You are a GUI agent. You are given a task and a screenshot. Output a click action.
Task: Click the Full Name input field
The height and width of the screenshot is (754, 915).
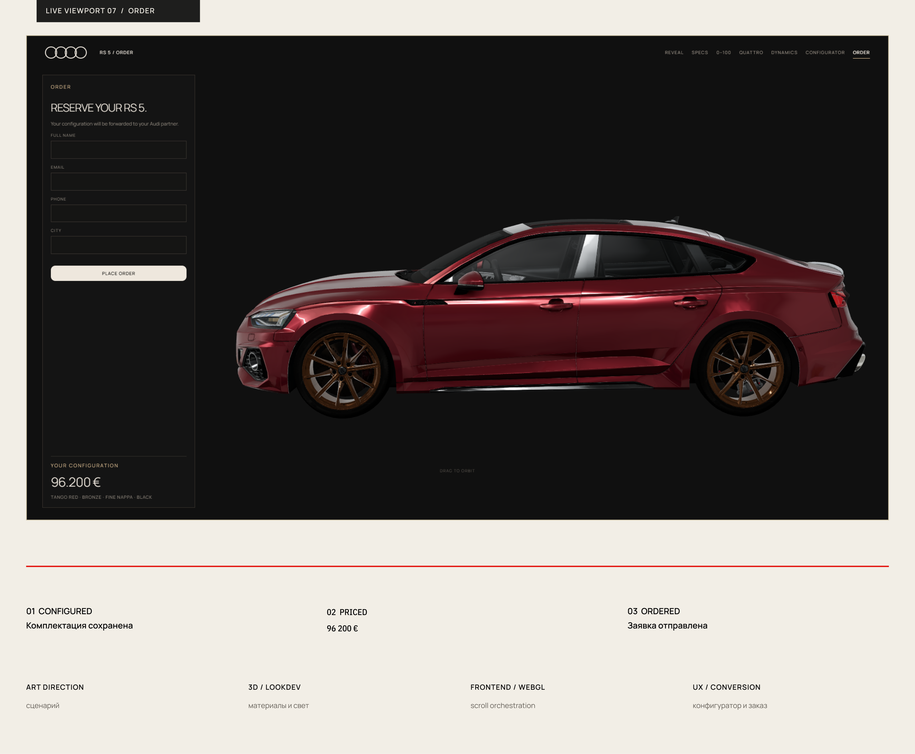click(x=119, y=150)
